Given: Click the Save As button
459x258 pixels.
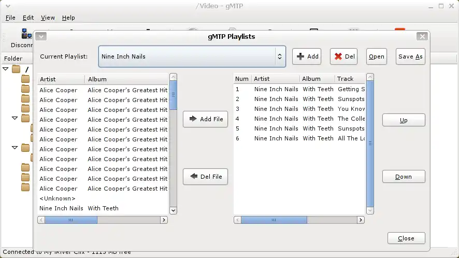Looking at the screenshot, I should pyautogui.click(x=410, y=56).
